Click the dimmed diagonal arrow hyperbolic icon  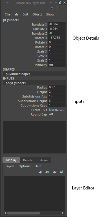point(63,8)
